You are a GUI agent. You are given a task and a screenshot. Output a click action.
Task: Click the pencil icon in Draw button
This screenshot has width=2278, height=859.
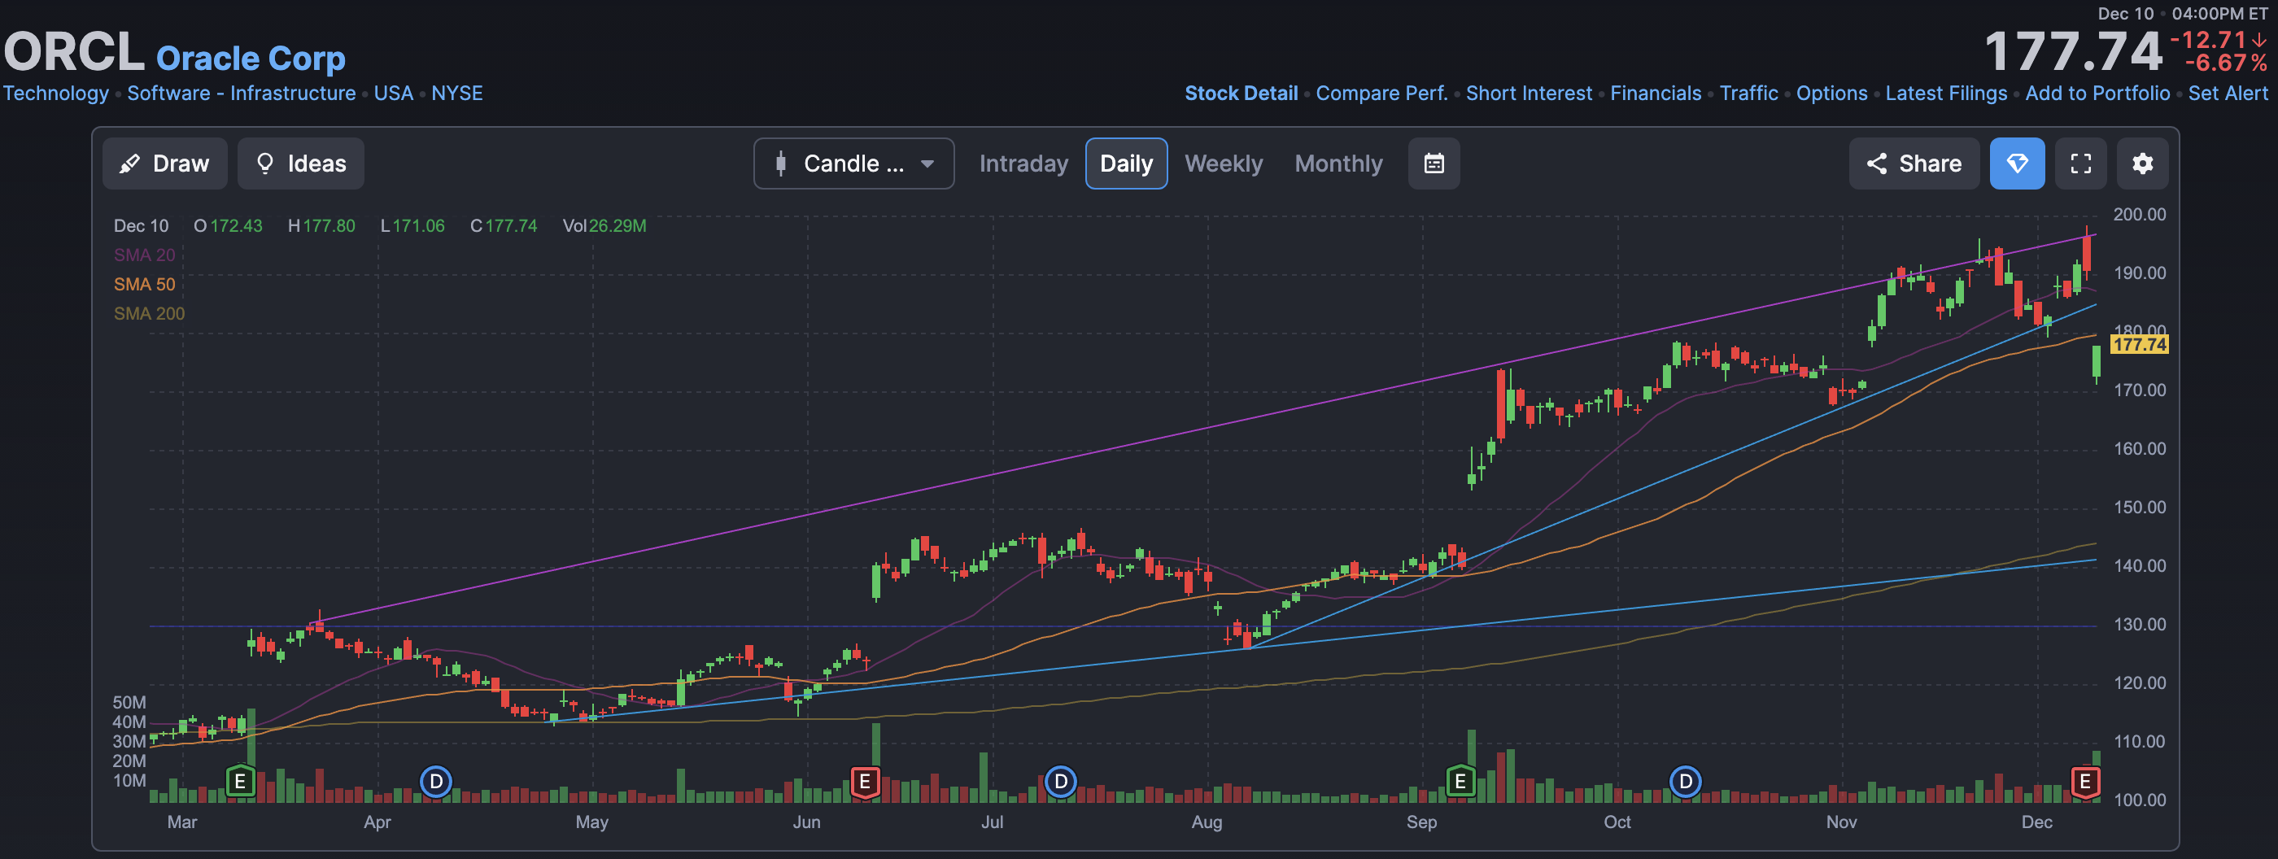click(130, 164)
